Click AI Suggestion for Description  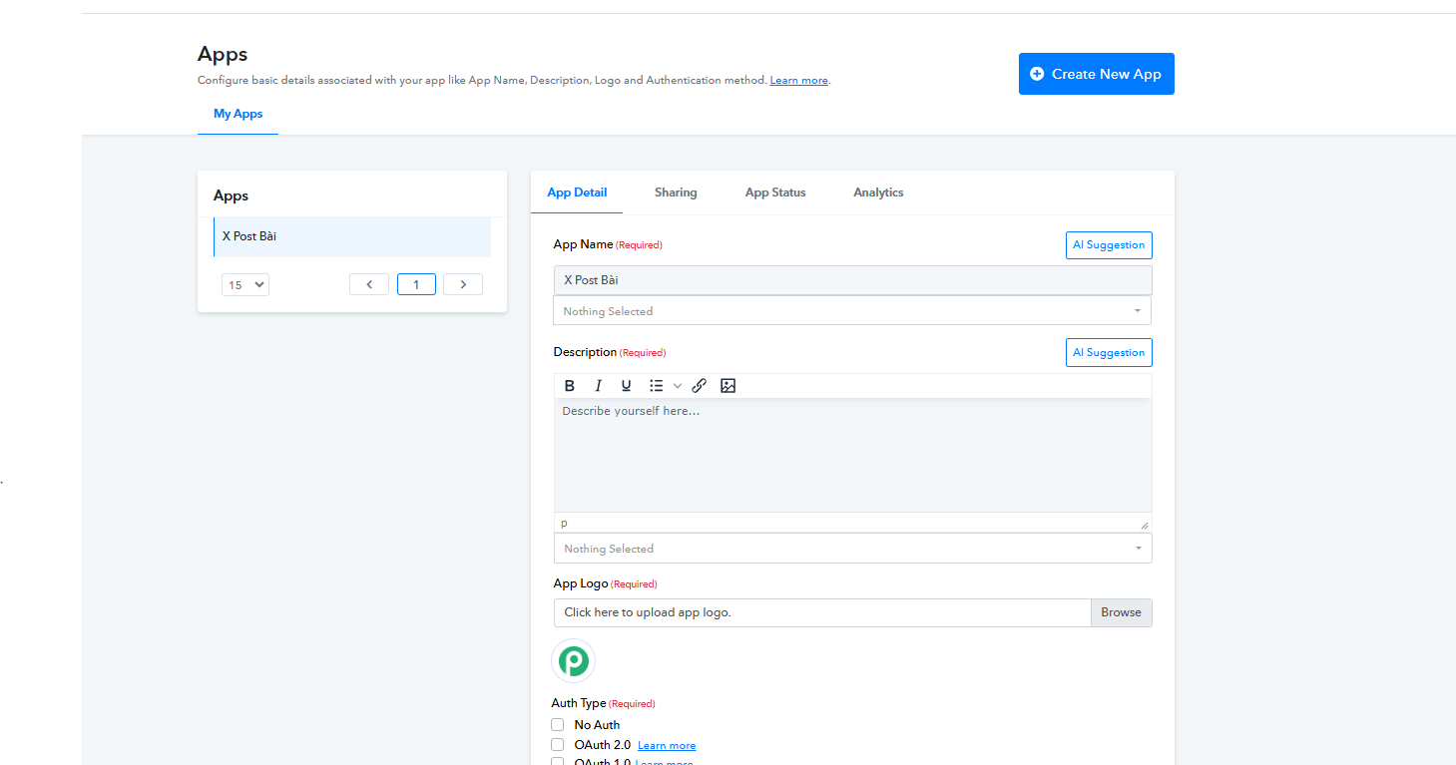pos(1109,353)
